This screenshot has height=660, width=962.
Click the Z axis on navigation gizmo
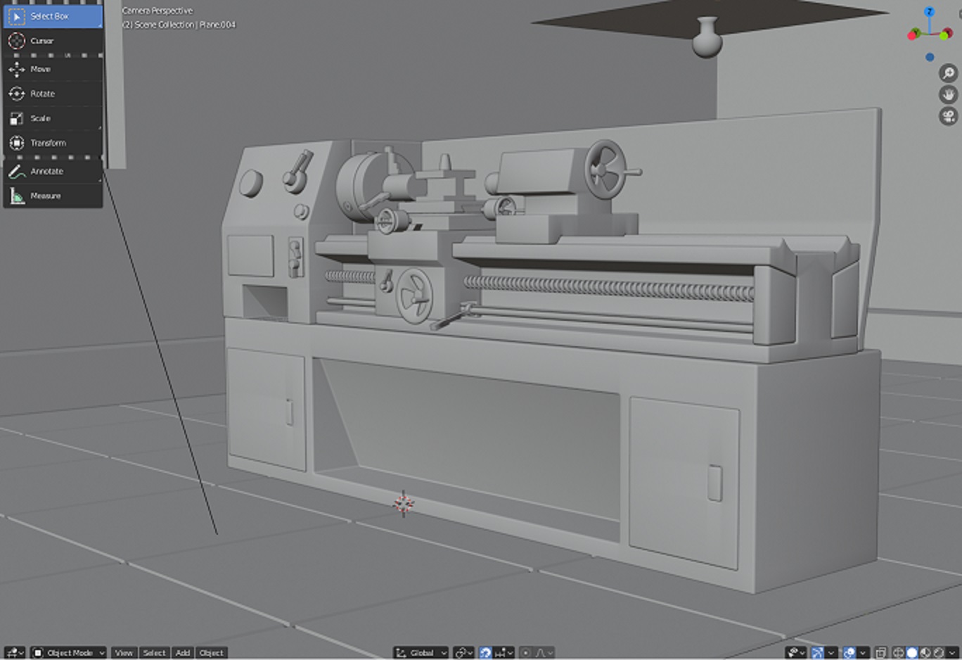point(929,12)
